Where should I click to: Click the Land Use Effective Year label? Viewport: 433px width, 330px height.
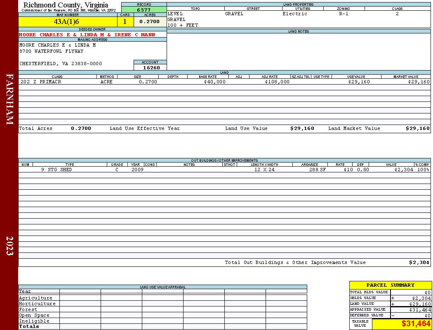(x=145, y=128)
